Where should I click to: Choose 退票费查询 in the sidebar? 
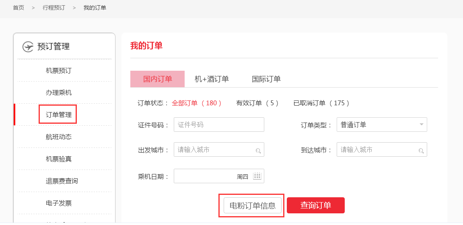pyautogui.click(x=62, y=181)
